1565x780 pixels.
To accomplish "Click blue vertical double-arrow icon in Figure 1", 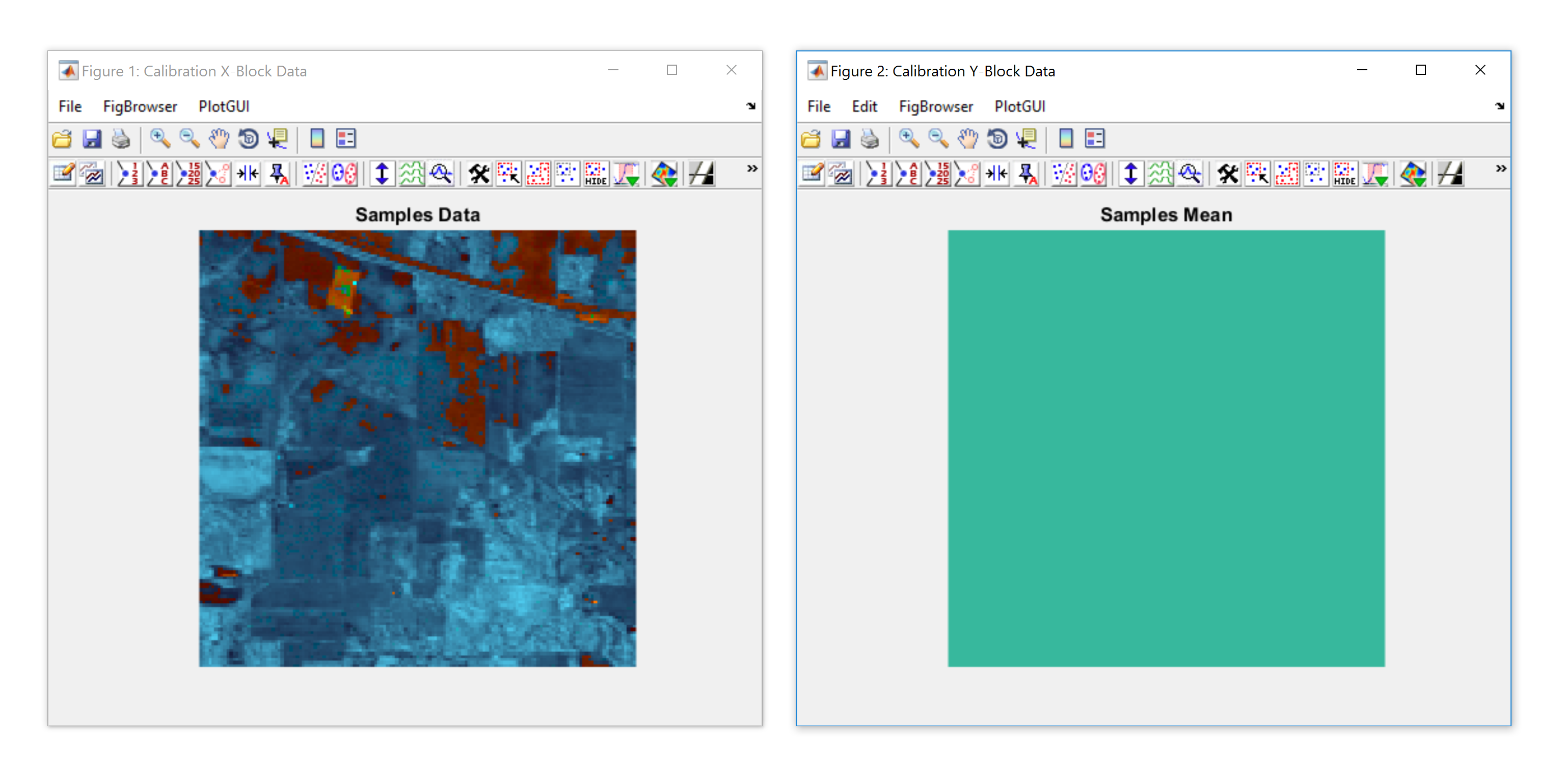I will (382, 174).
